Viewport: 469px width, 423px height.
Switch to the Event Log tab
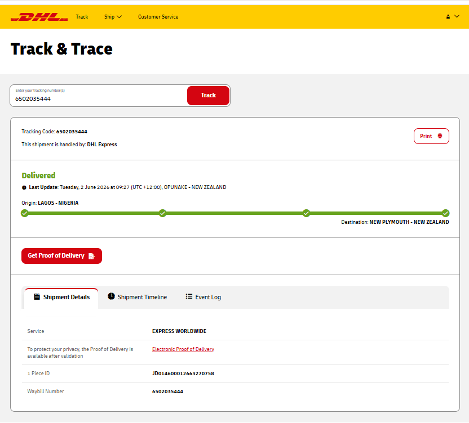point(203,297)
